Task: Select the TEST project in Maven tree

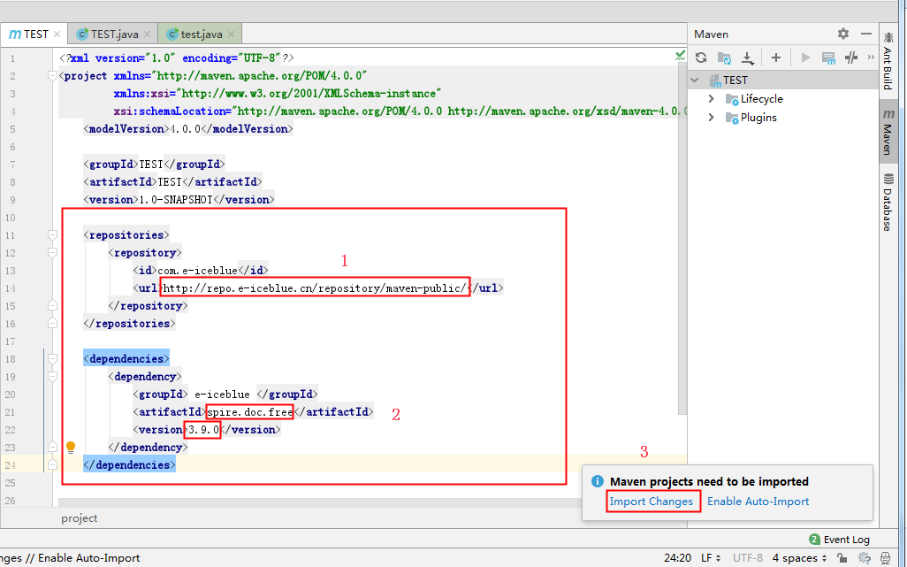Action: [x=736, y=80]
